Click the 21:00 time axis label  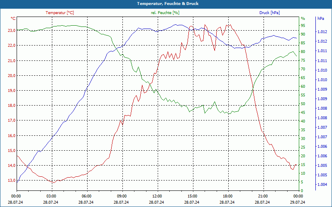(x=263, y=196)
